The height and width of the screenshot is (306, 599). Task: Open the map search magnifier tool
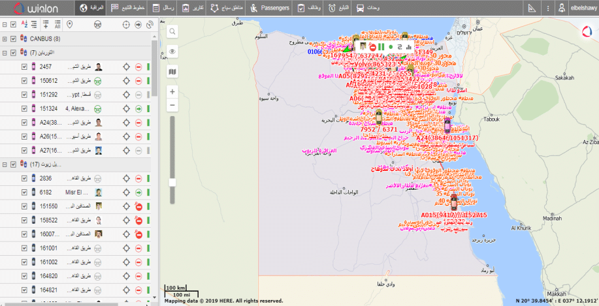coord(172,31)
